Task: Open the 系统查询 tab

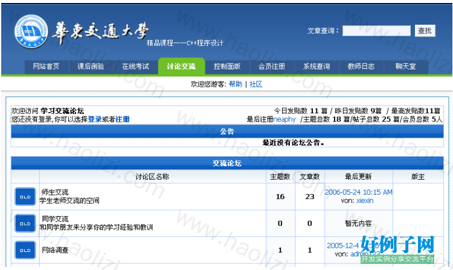Action: click(x=316, y=66)
